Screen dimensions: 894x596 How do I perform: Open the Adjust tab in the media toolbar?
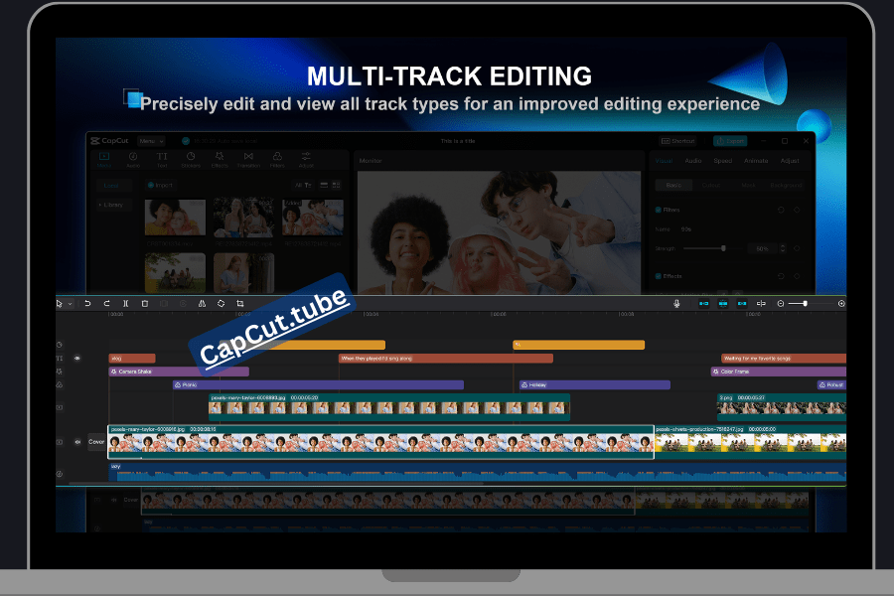pos(306,160)
